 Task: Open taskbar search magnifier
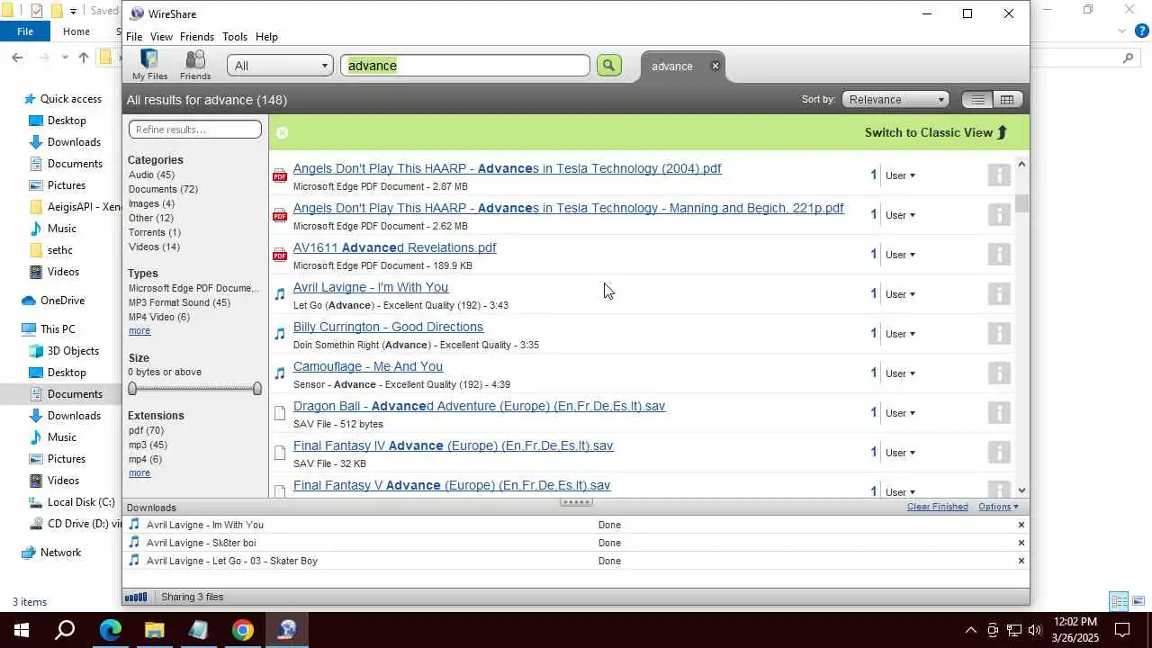[65, 630]
